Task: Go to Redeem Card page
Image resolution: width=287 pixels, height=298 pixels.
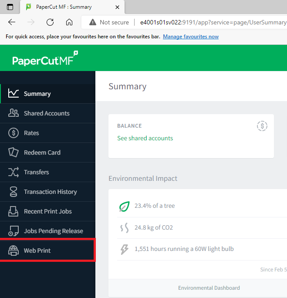Action: point(47,152)
